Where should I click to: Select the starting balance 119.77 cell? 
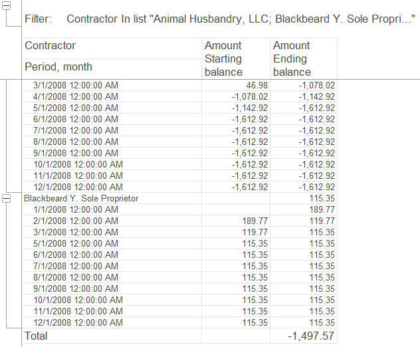[x=236, y=232]
